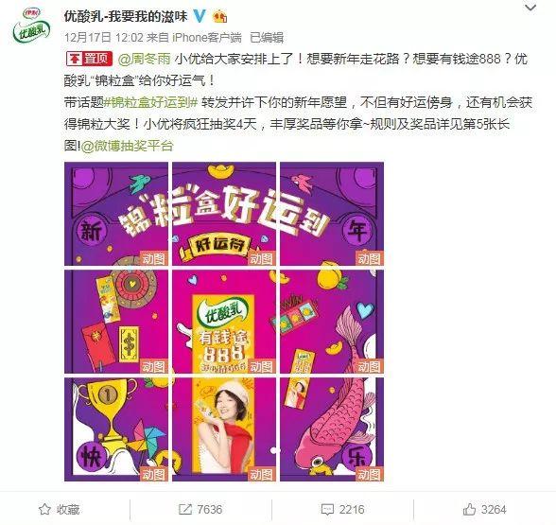Open the @周冬雨 mention link
Viewport: 556px width, 525px height.
(145, 59)
